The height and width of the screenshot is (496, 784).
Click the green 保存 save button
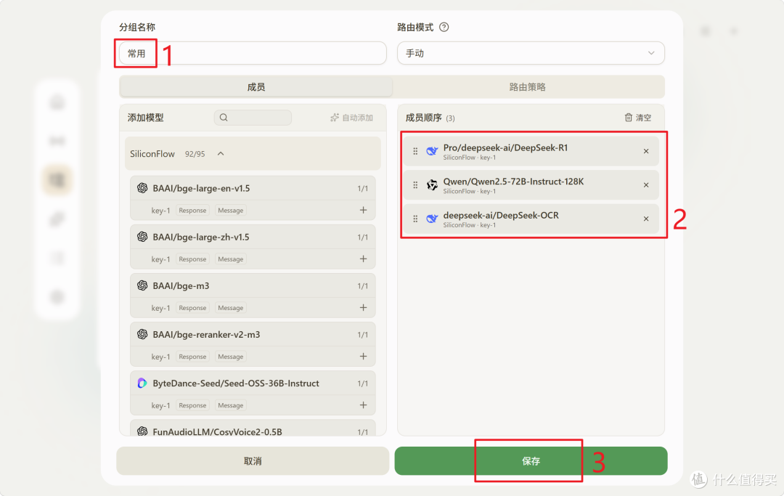click(531, 461)
